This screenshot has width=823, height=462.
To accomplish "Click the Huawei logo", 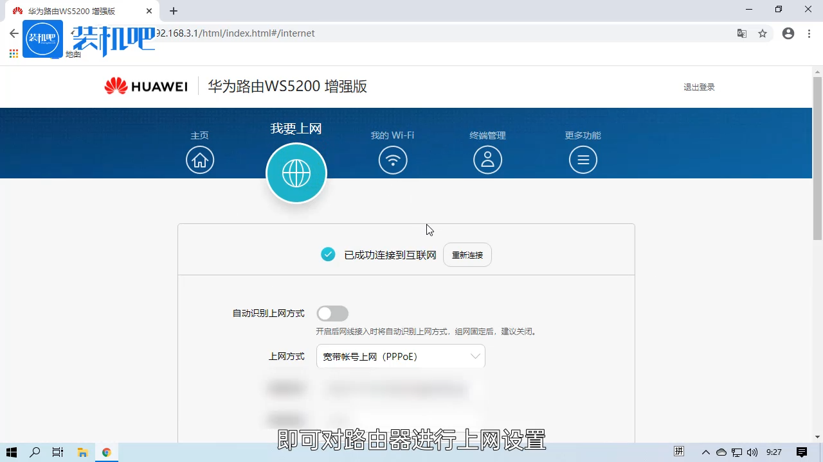I will pos(145,85).
